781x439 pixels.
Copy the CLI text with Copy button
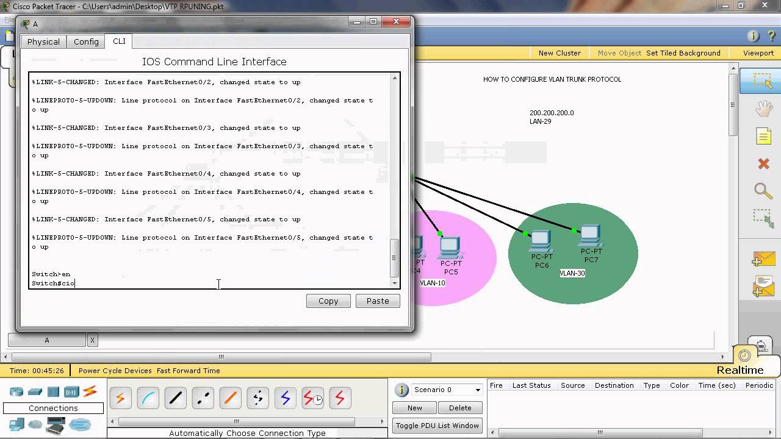click(x=328, y=301)
